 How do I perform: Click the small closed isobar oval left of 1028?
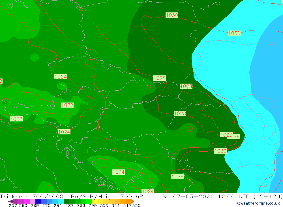[145, 88]
